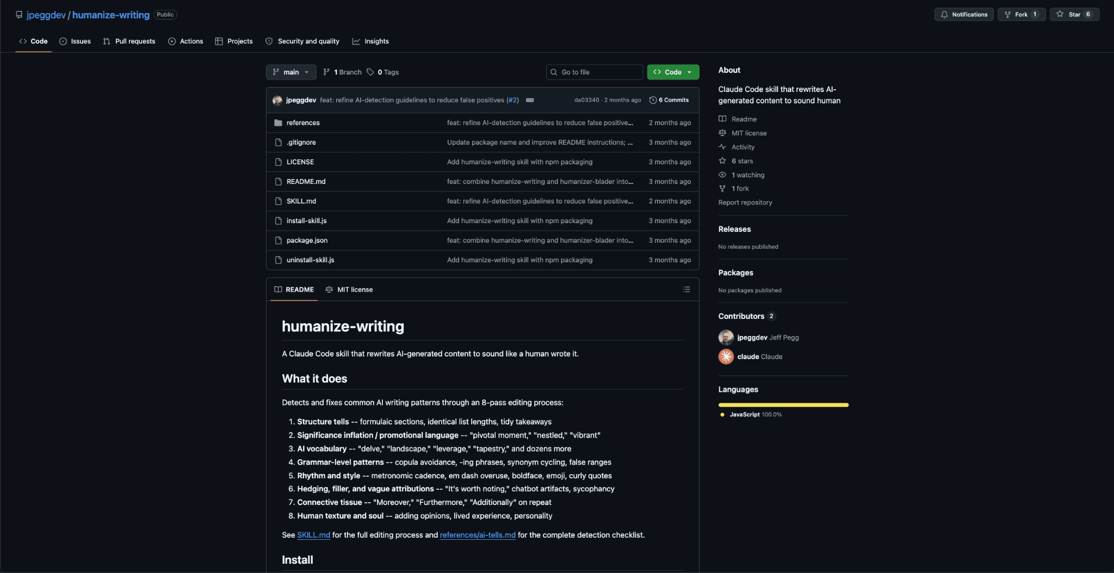
Task: View the 0 Tags link
Action: pyautogui.click(x=382, y=72)
